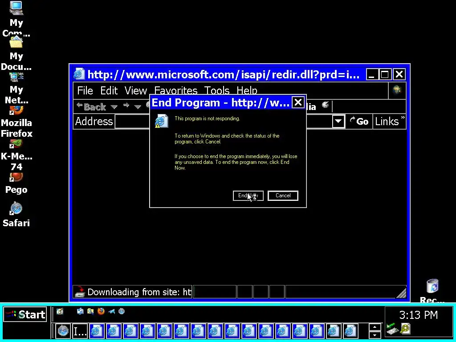Click quick launch toolbar drag handle
The image size is (456, 342).
tap(53, 313)
